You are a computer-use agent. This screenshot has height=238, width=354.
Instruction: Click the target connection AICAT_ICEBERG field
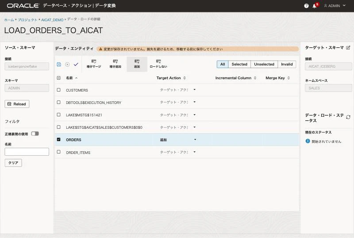click(x=328, y=66)
